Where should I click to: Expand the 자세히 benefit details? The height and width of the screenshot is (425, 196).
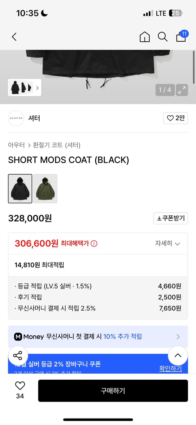(168, 243)
